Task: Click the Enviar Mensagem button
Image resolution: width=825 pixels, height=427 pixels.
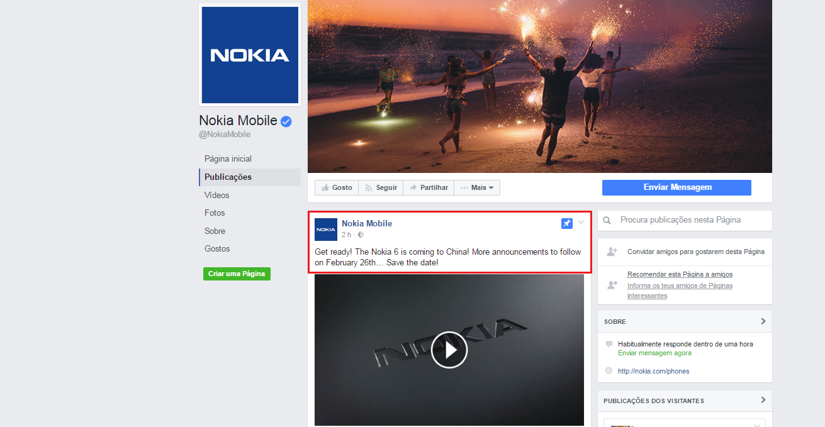Action: point(676,187)
